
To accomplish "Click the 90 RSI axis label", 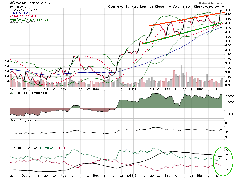I will click(227, 123).
